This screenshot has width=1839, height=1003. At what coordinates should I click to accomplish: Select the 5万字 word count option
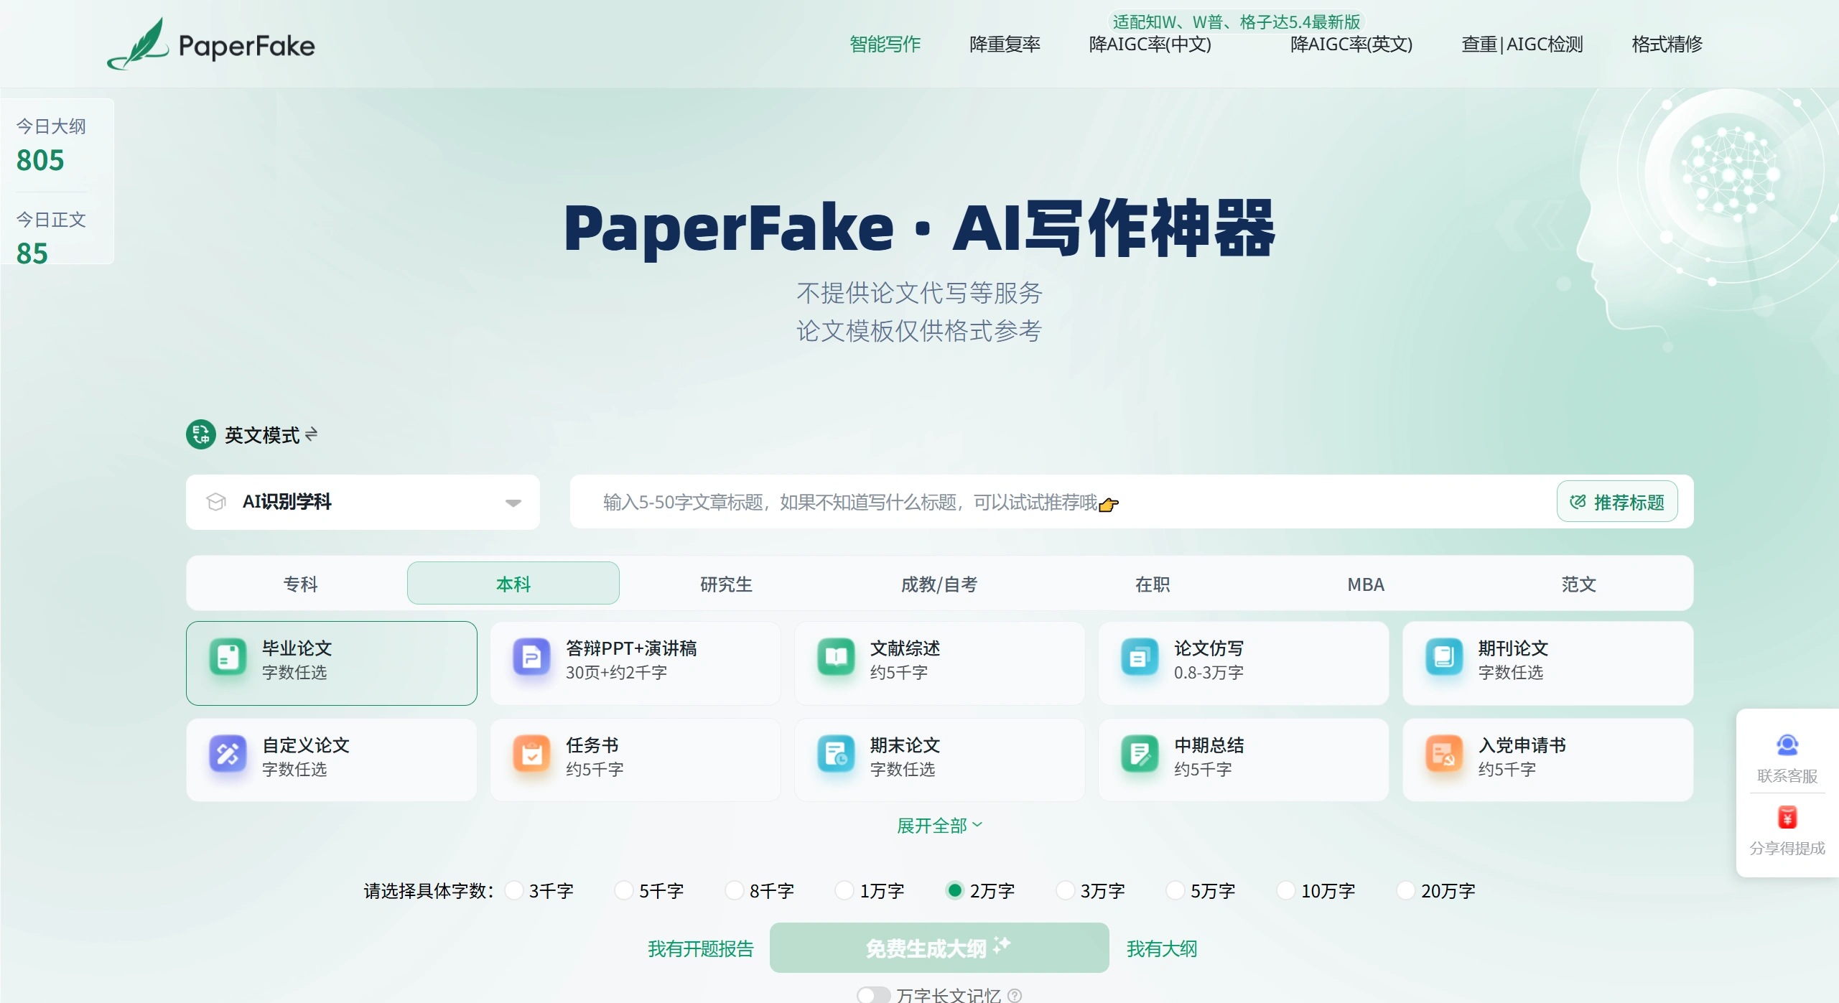[x=1175, y=890]
